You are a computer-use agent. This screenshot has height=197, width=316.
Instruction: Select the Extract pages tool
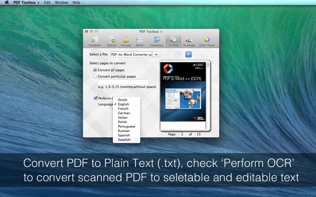[112, 41]
